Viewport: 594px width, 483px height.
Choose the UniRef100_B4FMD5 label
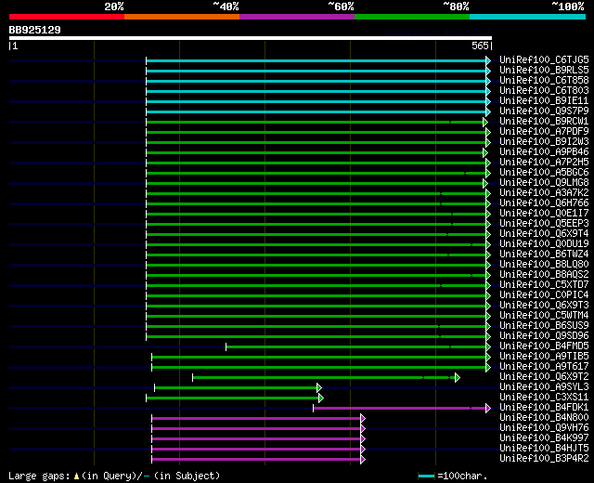point(544,346)
